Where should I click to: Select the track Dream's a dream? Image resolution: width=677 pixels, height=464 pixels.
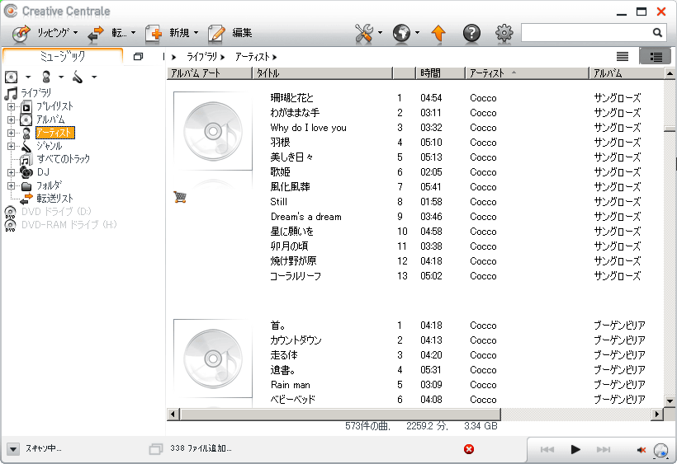click(305, 217)
